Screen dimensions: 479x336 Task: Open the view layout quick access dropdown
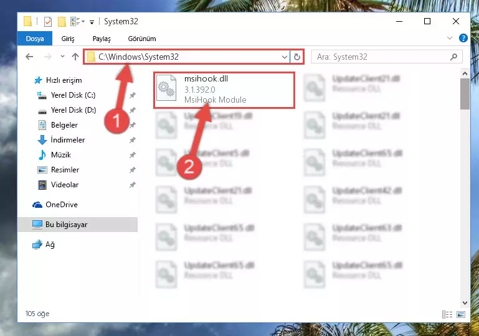point(77,21)
